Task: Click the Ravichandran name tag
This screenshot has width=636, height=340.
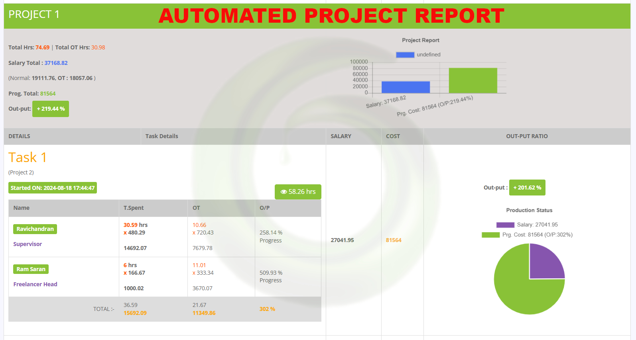Action: coord(35,229)
